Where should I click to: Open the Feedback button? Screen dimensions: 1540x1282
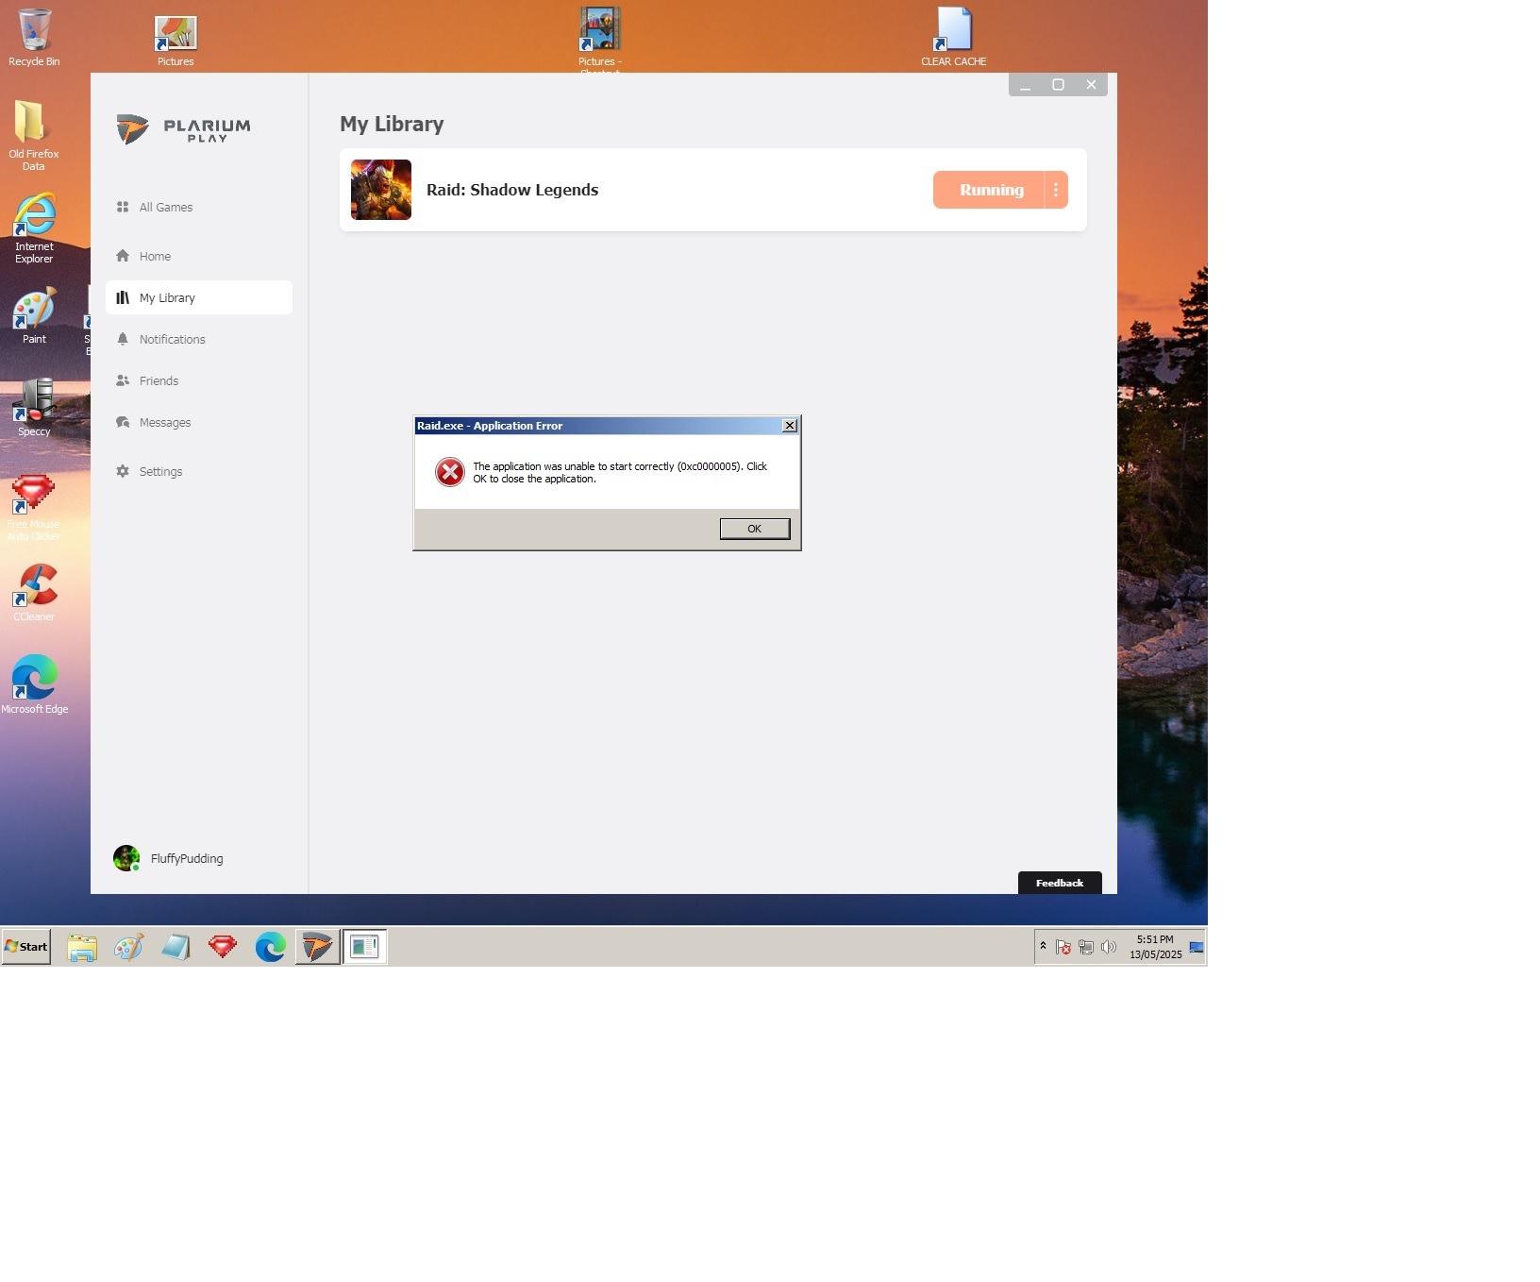(1060, 883)
